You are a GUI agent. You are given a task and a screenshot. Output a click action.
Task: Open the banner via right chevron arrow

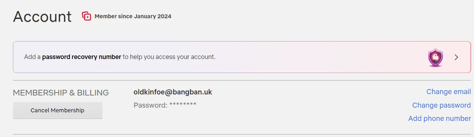(x=456, y=57)
